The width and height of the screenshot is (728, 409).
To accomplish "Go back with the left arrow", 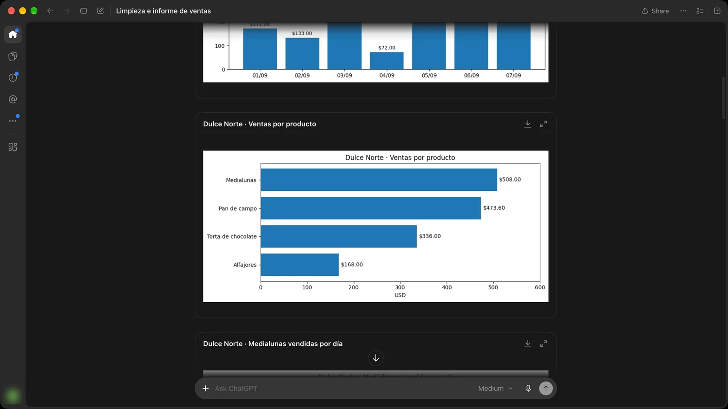I will [x=50, y=11].
